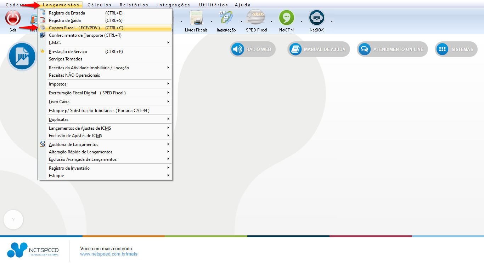484x264 pixels.
Task: Expand the Duplicatas submenu
Action: coord(105,119)
